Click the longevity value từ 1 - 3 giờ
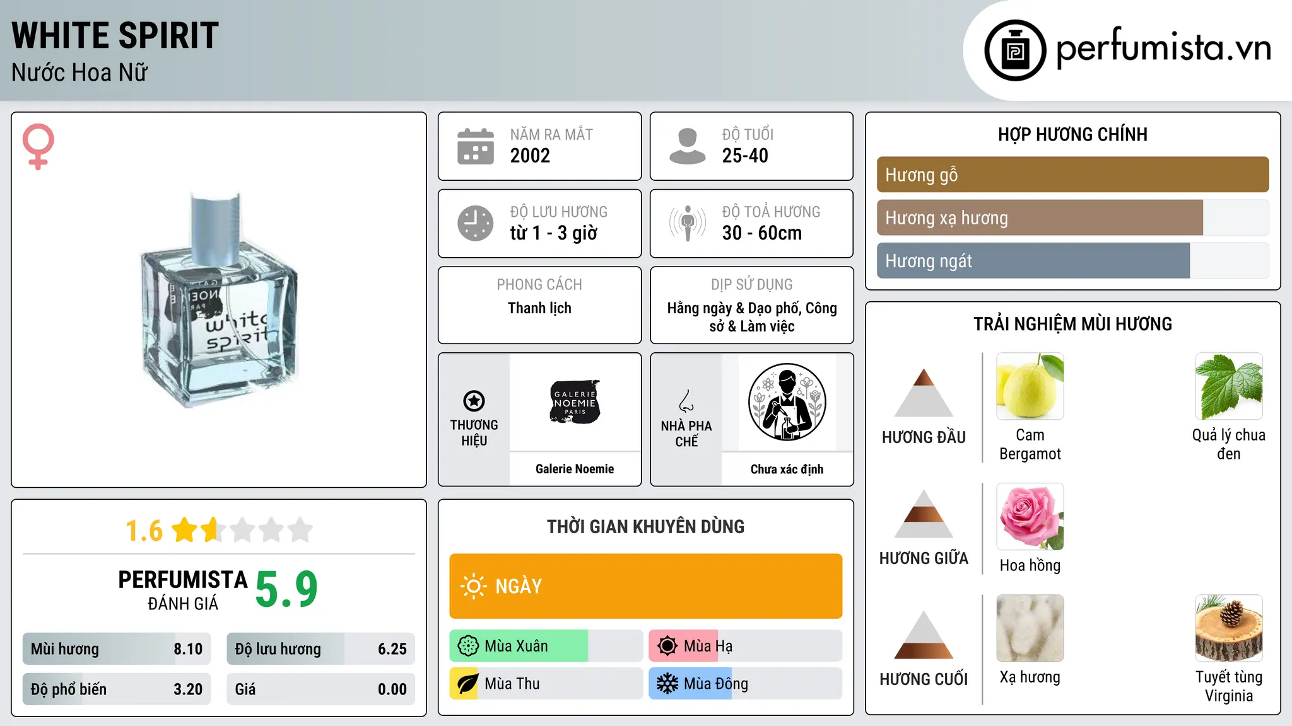 tap(553, 233)
